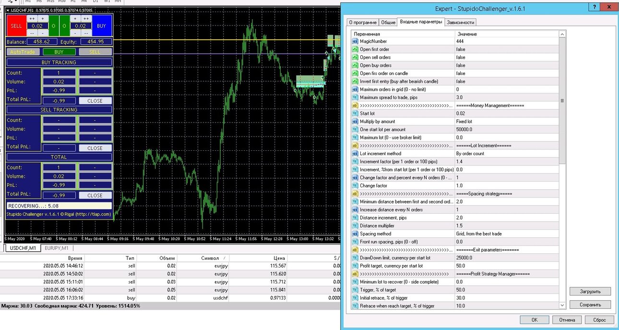Image resolution: width=619 pixels, height=330 pixels.
Task: Switch to the Общие tab
Action: click(389, 22)
